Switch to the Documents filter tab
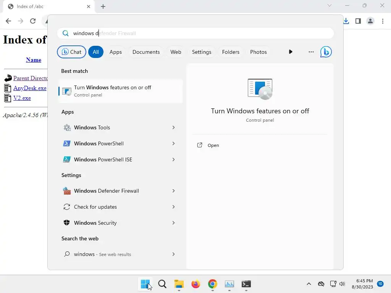This screenshot has width=391, height=293. click(x=146, y=52)
